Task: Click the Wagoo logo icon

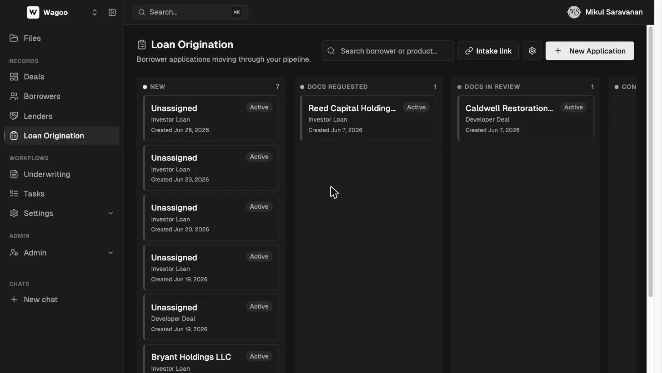Action: 33,12
